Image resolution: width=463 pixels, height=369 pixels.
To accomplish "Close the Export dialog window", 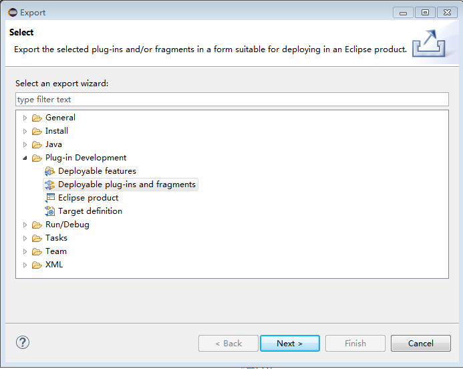I will point(448,13).
